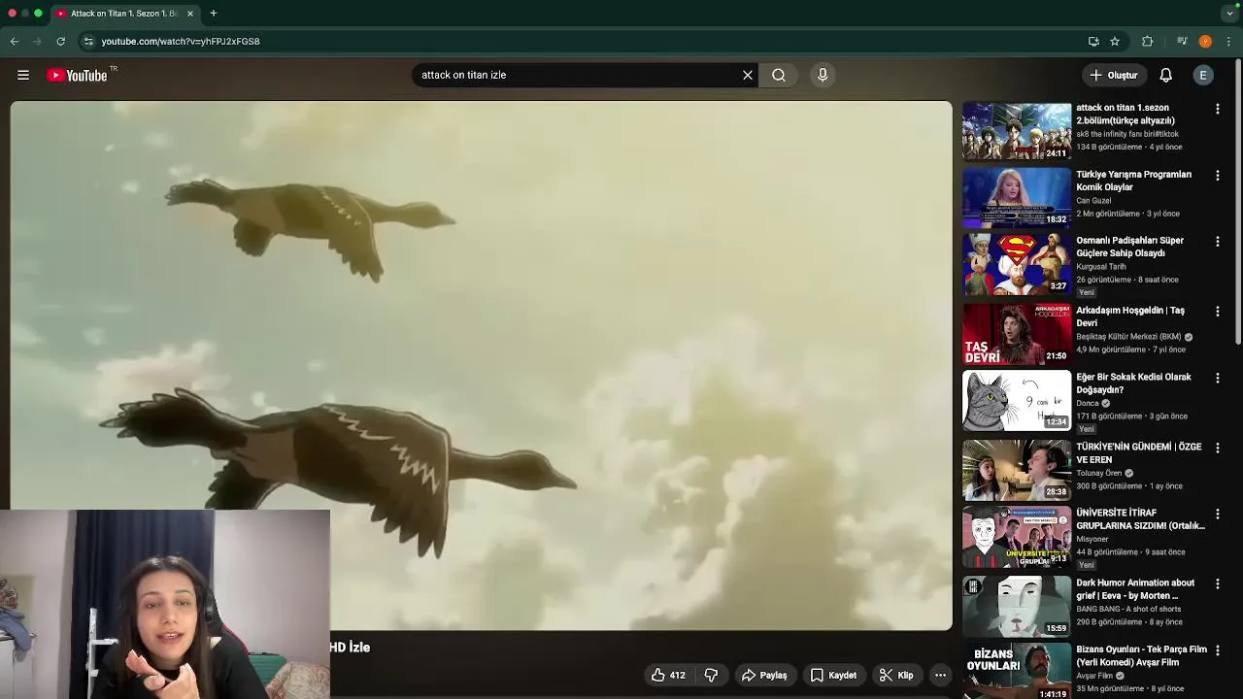
Task: Open Chrome's three-dot menu
Action: click(x=1228, y=41)
